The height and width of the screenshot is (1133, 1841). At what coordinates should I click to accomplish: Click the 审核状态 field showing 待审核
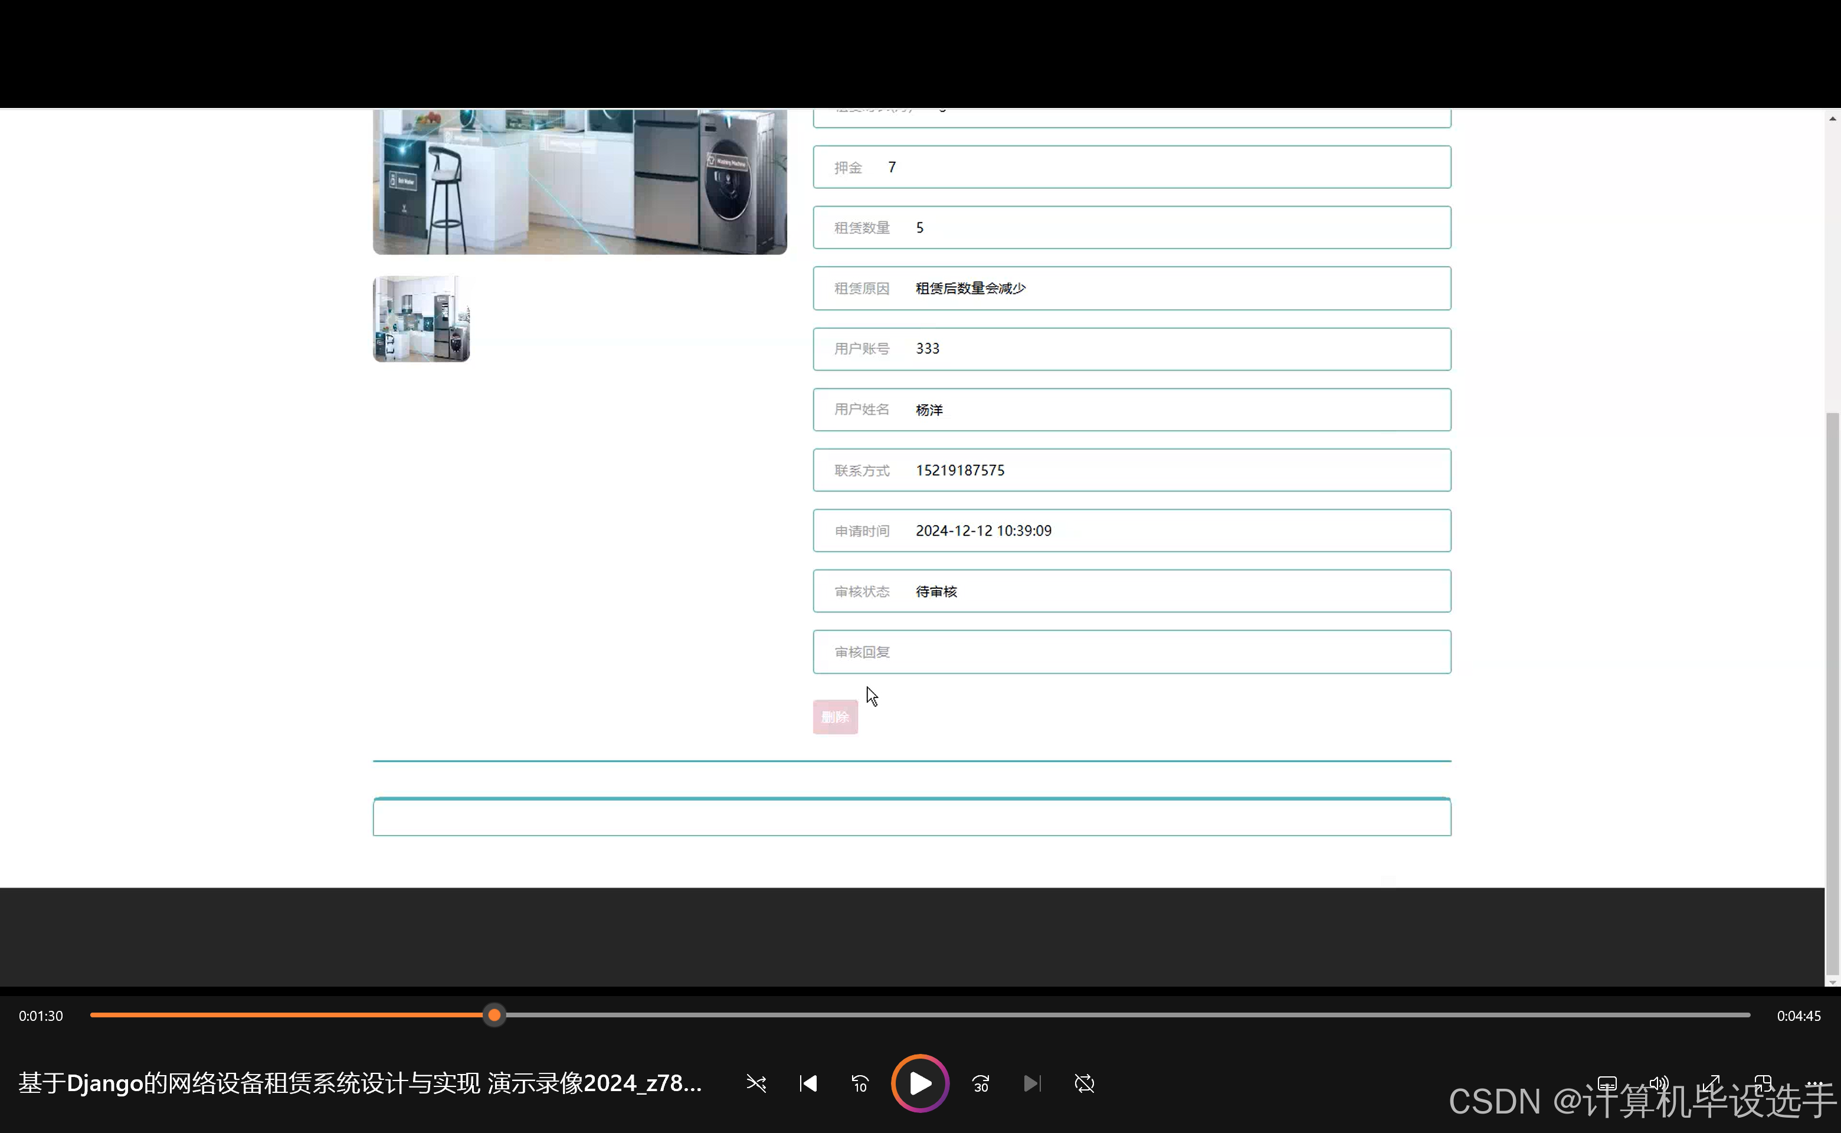click(1131, 591)
